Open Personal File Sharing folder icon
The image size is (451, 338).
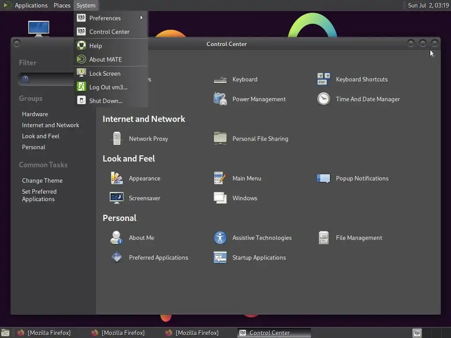[220, 139]
